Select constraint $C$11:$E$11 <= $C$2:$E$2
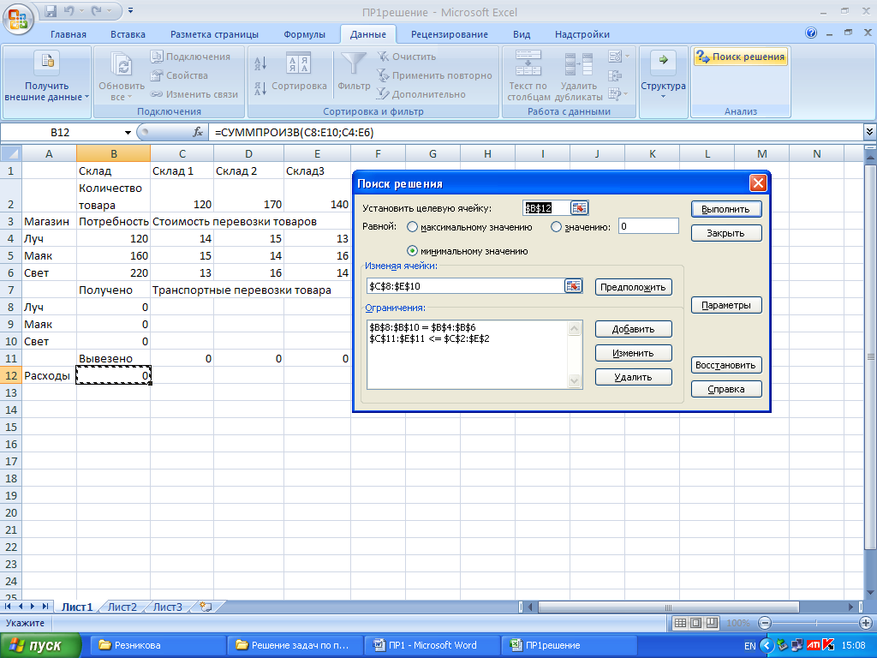The image size is (877, 658). 430,338
